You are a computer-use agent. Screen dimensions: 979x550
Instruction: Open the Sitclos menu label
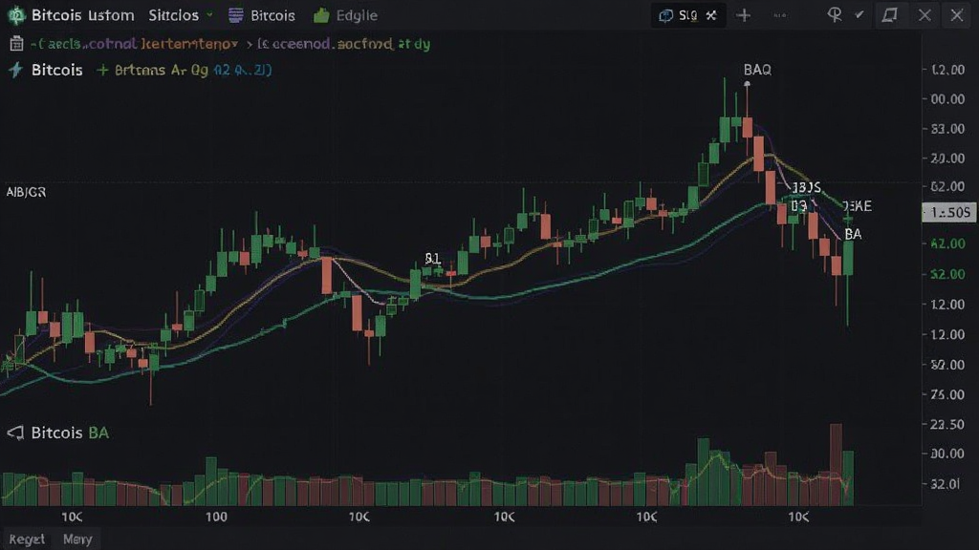tap(174, 15)
